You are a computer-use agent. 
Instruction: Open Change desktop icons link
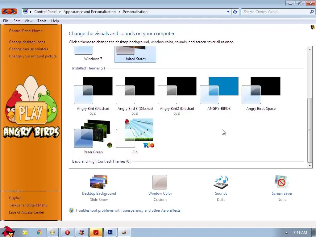27,42
